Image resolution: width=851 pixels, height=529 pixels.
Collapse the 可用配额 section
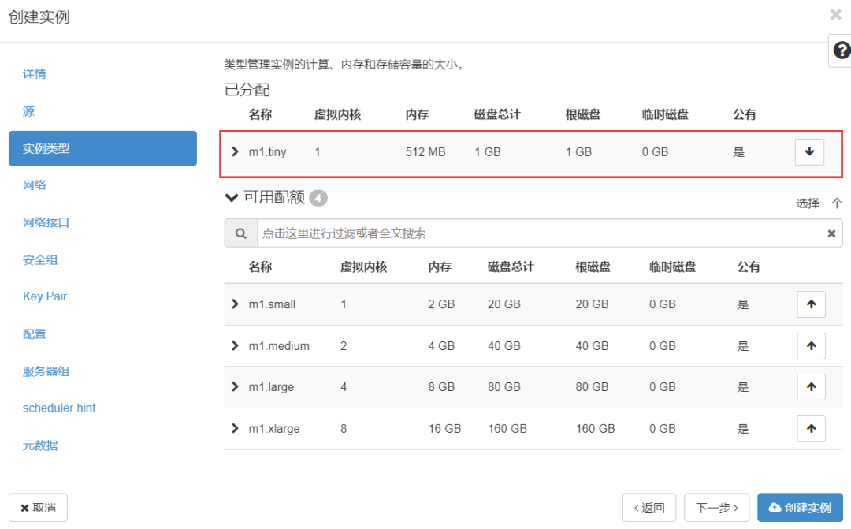tap(231, 198)
